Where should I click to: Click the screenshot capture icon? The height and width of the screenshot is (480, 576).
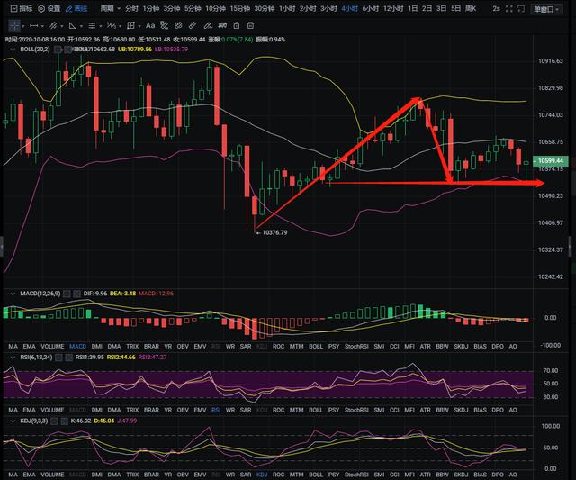click(521, 9)
